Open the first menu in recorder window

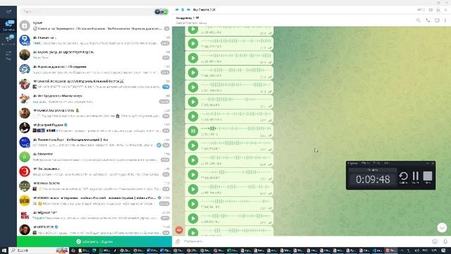click(x=352, y=163)
